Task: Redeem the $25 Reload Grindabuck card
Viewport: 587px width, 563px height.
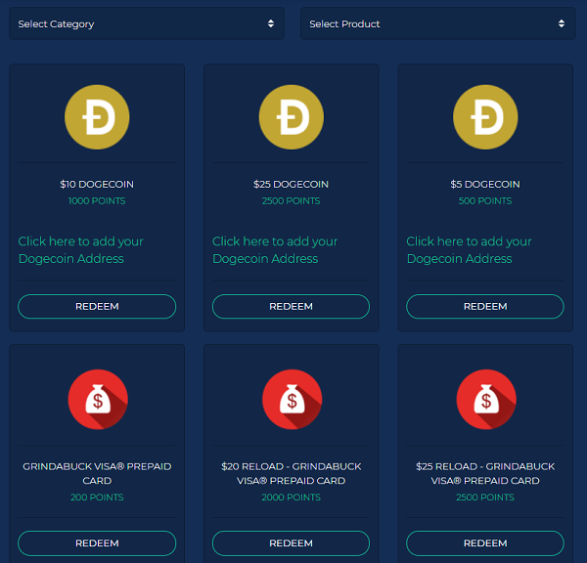Action: [x=485, y=543]
